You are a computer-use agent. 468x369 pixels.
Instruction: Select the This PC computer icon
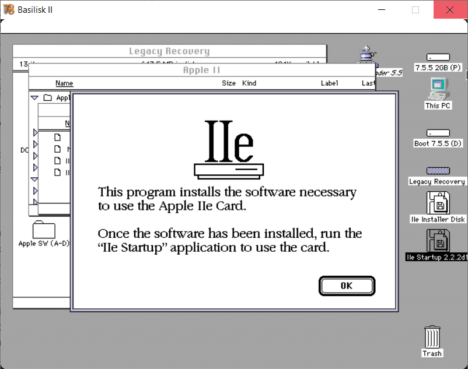[438, 89]
